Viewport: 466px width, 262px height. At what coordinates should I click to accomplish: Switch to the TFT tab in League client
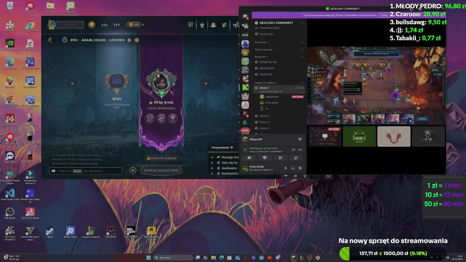(x=116, y=25)
